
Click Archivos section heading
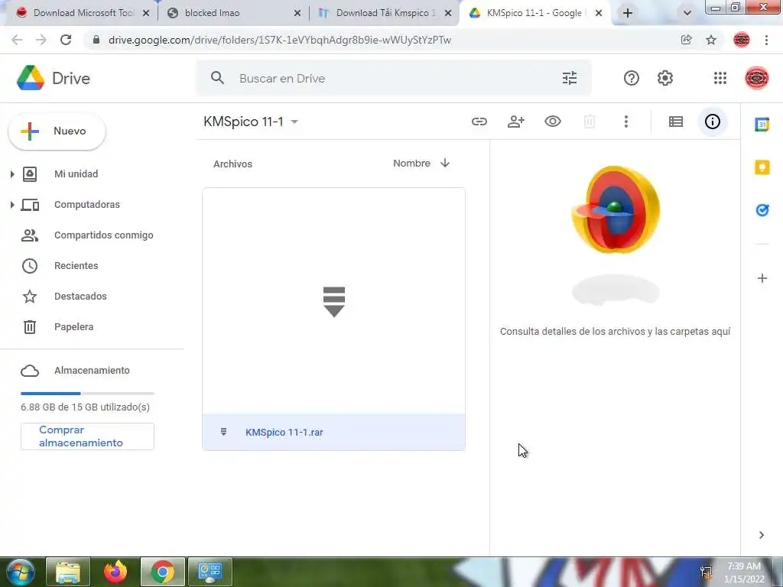click(232, 164)
